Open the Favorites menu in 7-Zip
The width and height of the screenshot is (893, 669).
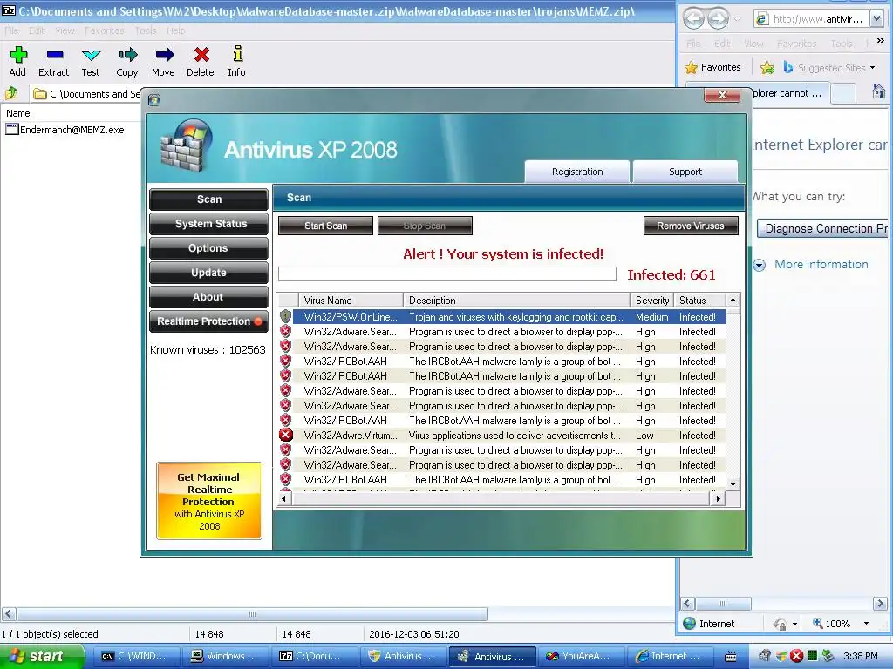pyautogui.click(x=105, y=30)
